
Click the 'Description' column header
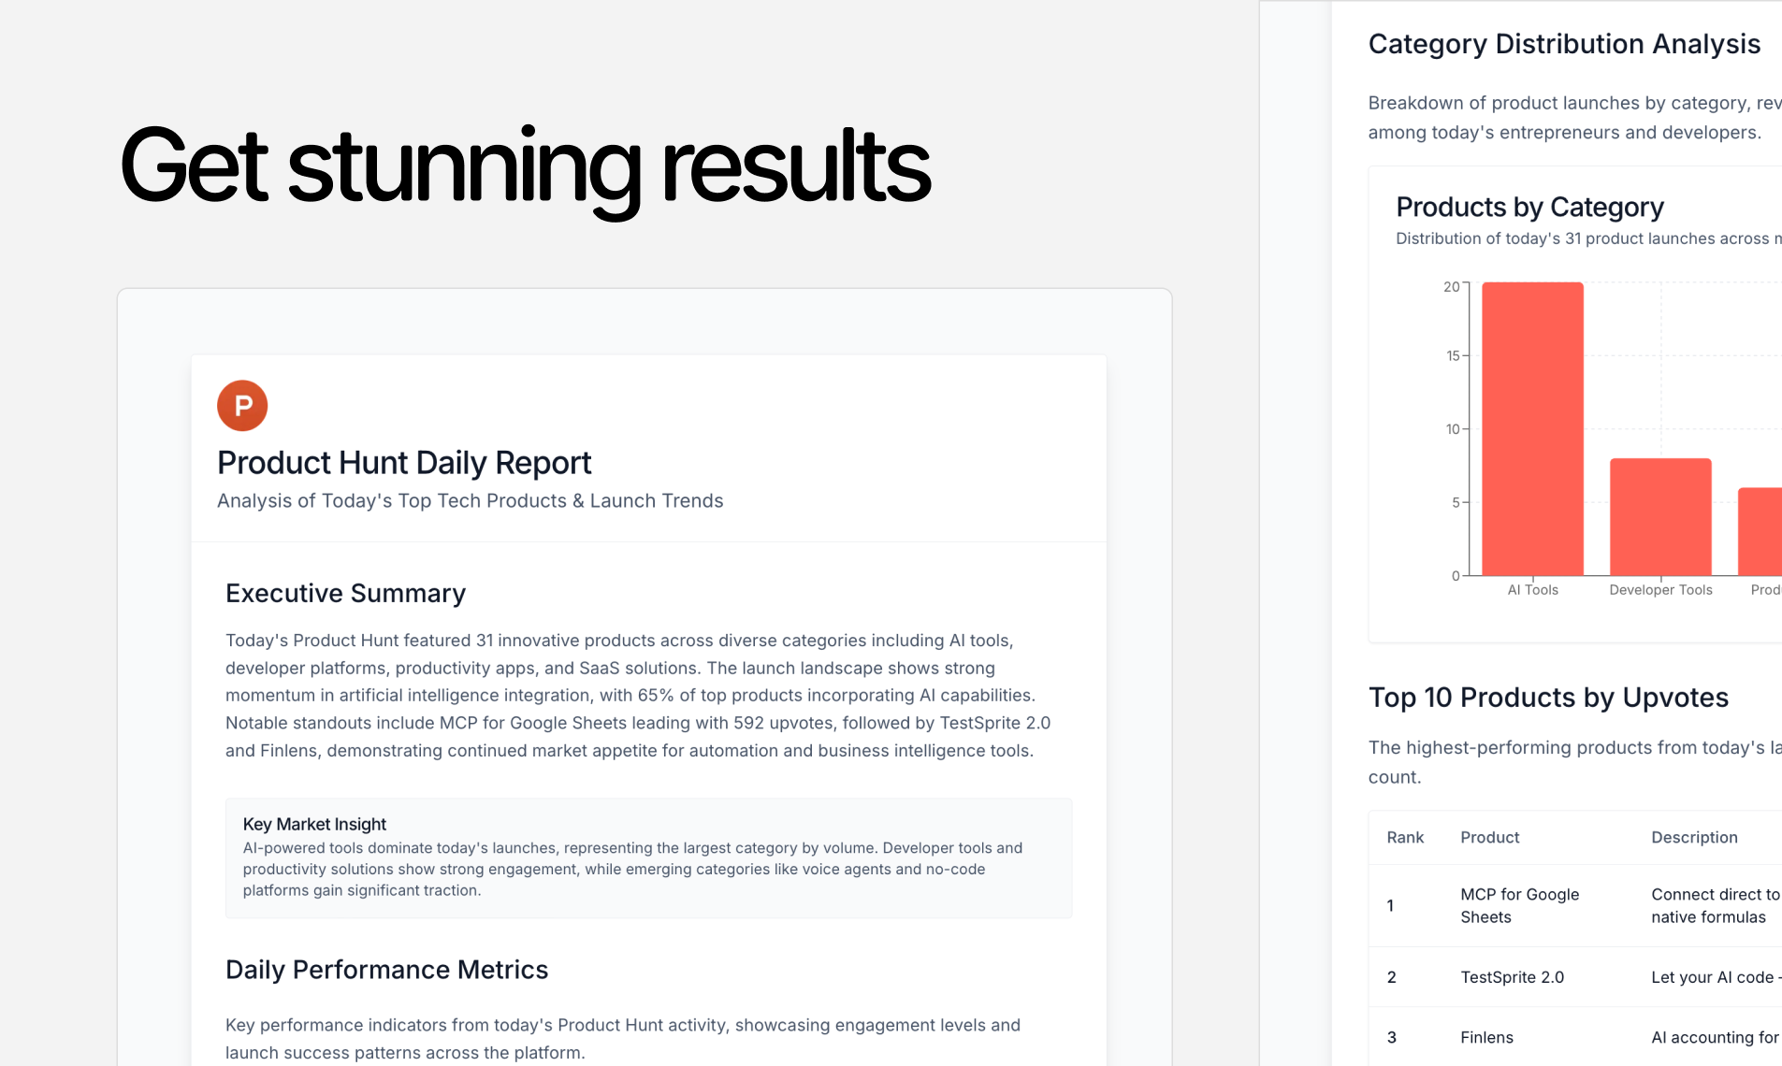pyautogui.click(x=1694, y=838)
